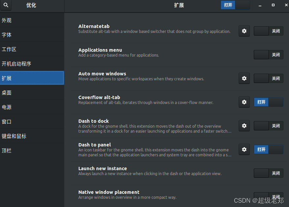Click the 优化 title in header
The height and width of the screenshot is (207, 289).
tap(31, 5)
